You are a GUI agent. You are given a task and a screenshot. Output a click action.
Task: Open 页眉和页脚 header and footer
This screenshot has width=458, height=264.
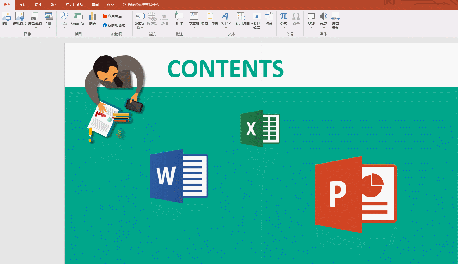tap(210, 19)
